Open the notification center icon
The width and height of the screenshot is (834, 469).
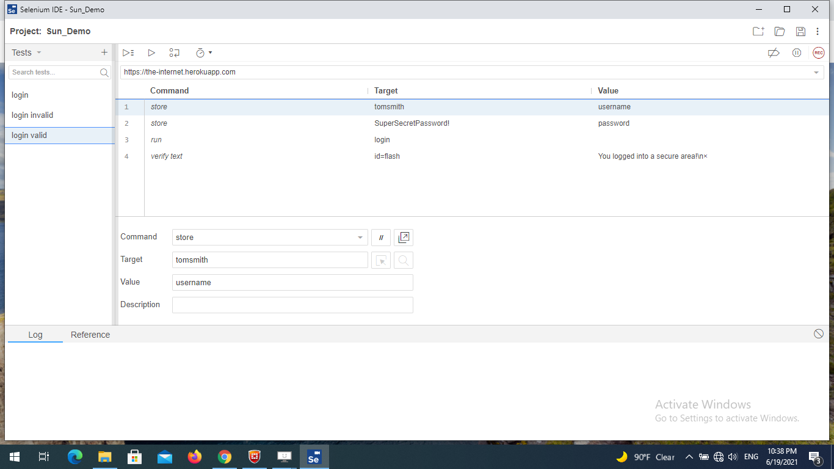(815, 457)
